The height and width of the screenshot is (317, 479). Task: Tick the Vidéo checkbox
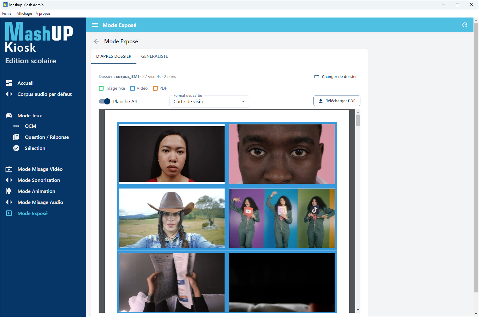pyautogui.click(x=132, y=88)
